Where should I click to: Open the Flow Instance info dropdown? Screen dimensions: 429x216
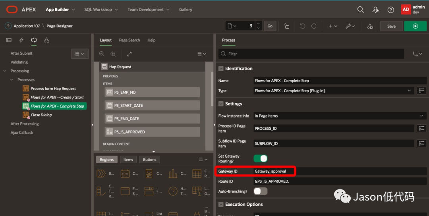(340, 116)
